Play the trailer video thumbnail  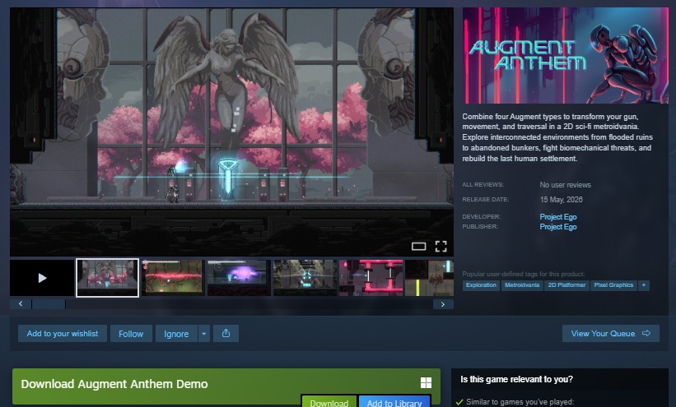(42, 278)
